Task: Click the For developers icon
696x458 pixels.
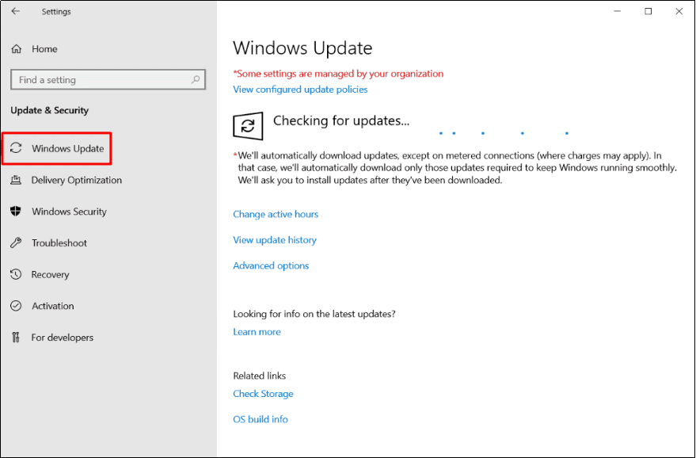Action: pos(16,338)
